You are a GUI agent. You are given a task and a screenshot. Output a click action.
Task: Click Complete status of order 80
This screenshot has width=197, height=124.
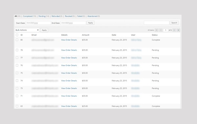pos(156,40)
